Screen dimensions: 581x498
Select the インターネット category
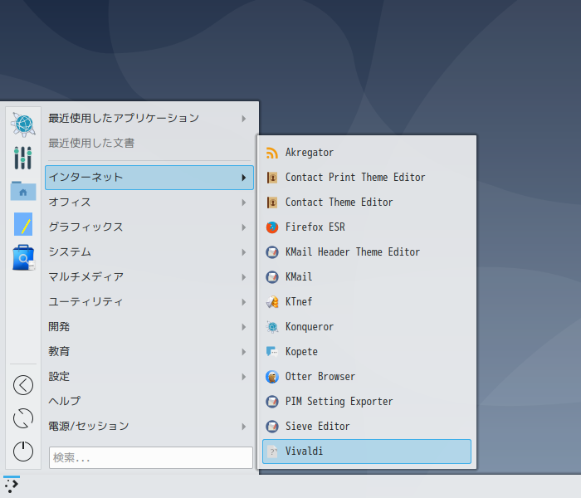point(149,178)
